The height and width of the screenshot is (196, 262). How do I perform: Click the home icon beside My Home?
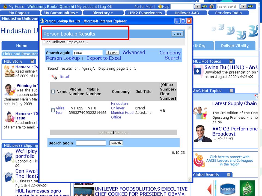5,7
